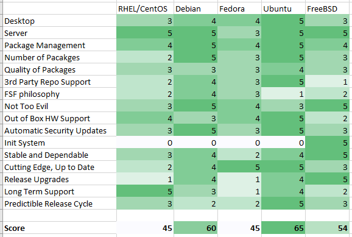
Task: Click the Fedora header cell
Action: point(239,9)
